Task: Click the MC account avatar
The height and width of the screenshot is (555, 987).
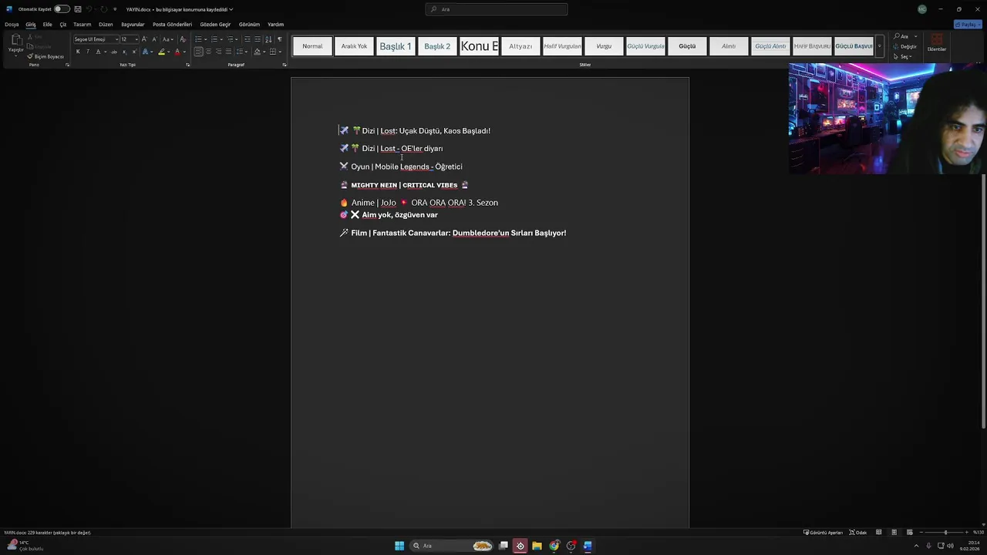Action: [922, 9]
